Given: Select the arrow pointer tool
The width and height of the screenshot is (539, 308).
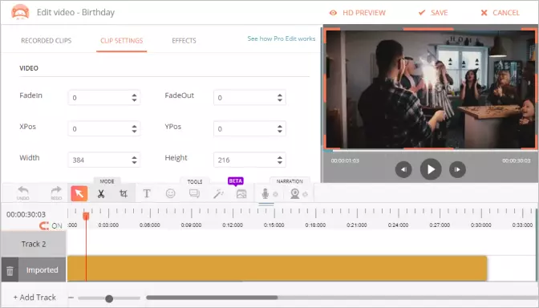Looking at the screenshot, I should coord(79,193).
